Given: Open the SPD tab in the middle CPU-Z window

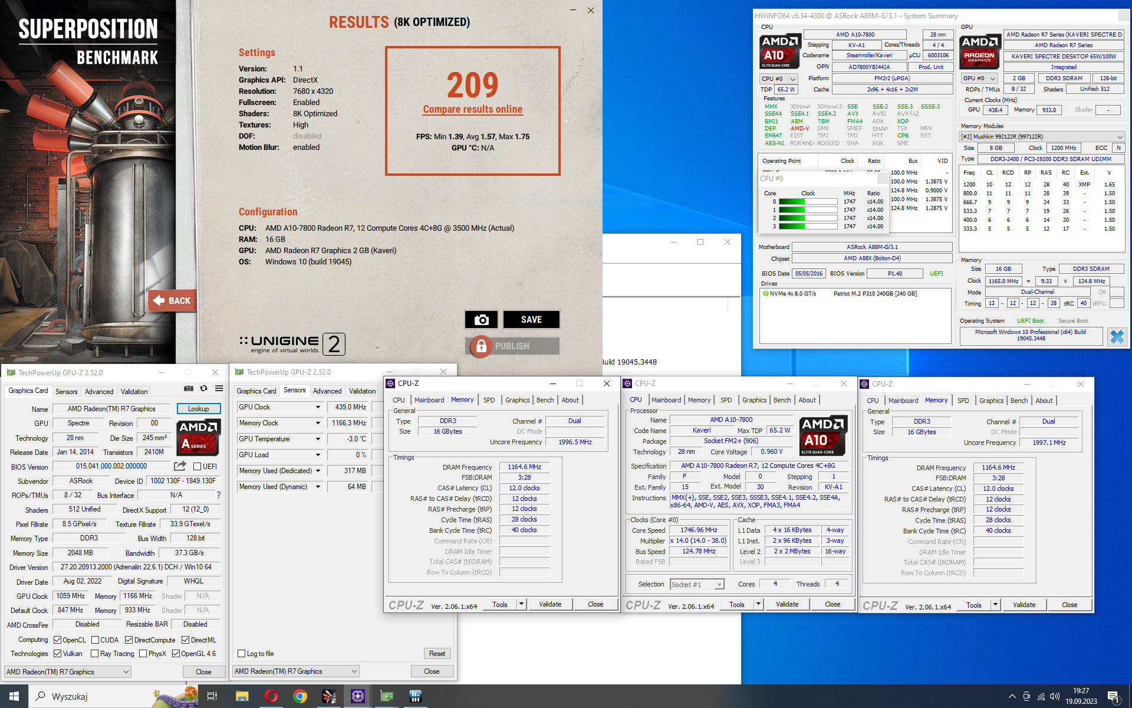Looking at the screenshot, I should coord(726,399).
